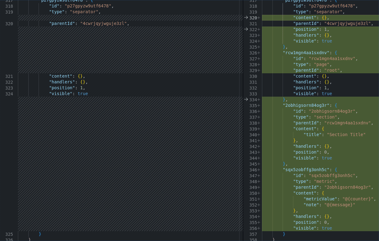Click the closing brace on line 325 left pane
This screenshot has height=241, width=379.
coord(40,234)
